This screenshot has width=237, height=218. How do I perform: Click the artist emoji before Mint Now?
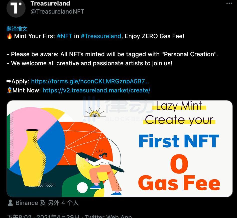(10, 90)
